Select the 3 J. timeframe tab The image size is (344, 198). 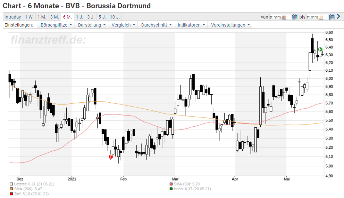click(x=91, y=17)
